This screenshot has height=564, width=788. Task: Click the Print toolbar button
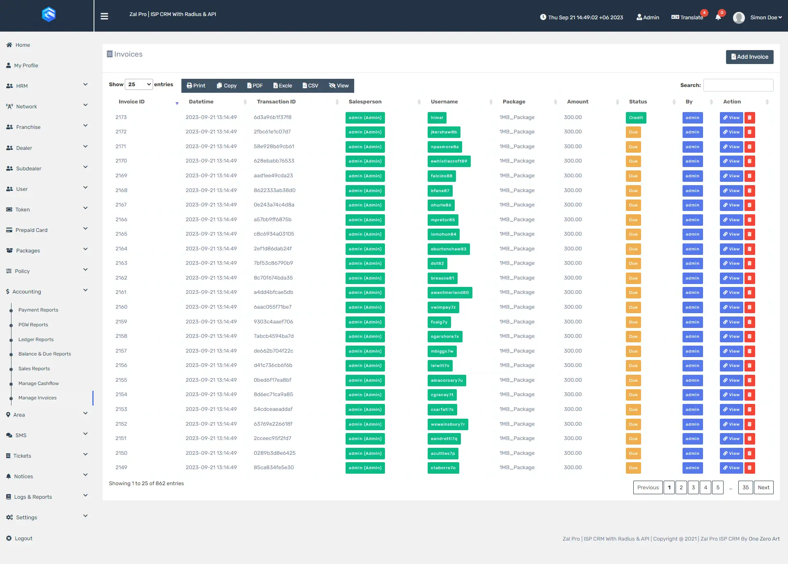point(196,86)
